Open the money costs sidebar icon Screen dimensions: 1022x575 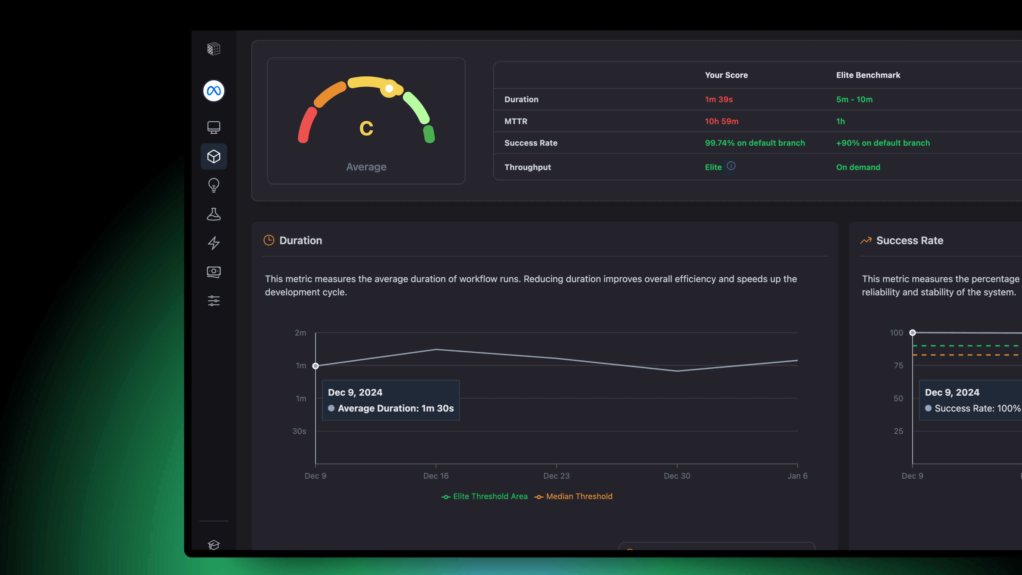pos(213,272)
